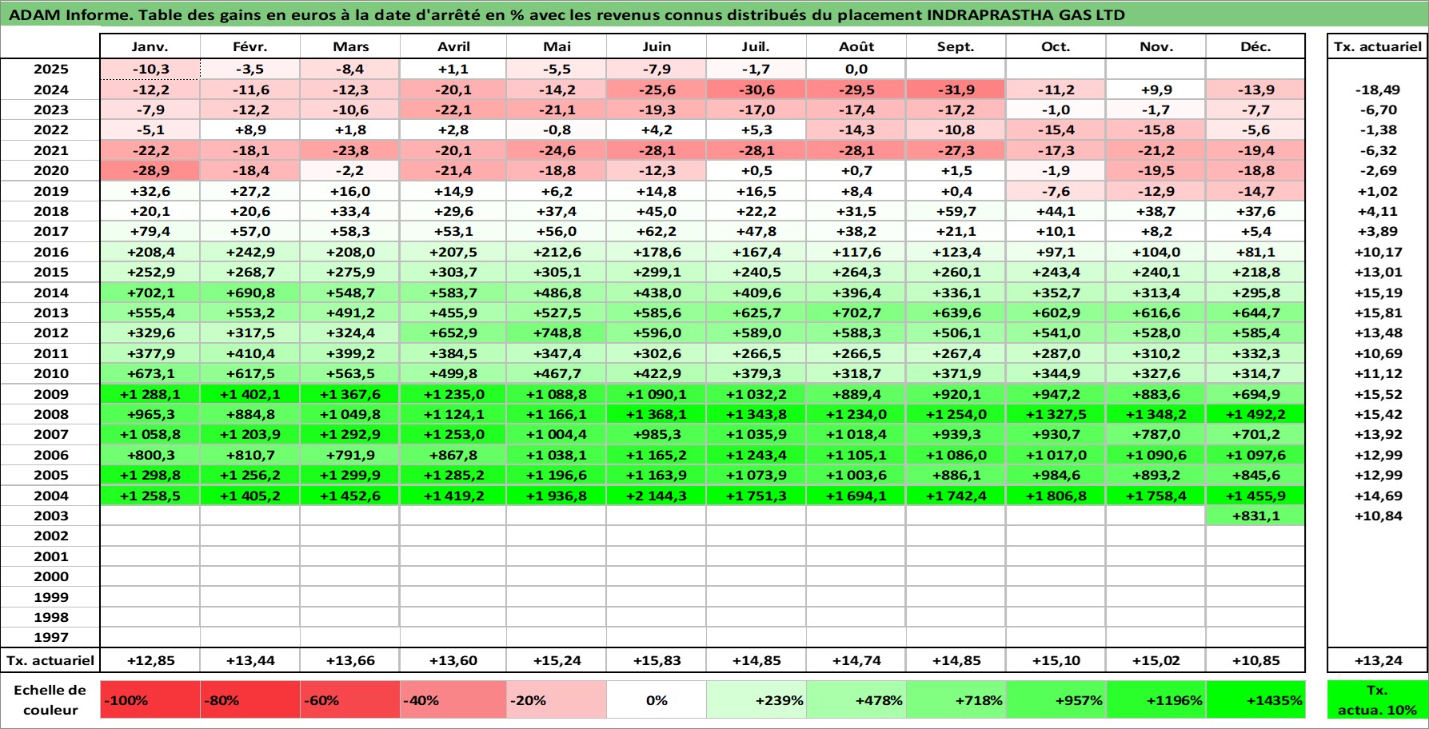
Task: Select the +1 298,8 cell in Janv. 2005
Action: click(150, 475)
